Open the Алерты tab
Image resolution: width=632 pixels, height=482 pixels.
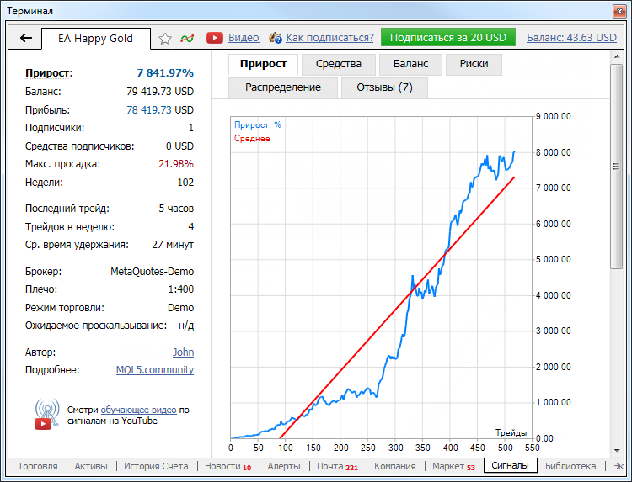pos(284,466)
